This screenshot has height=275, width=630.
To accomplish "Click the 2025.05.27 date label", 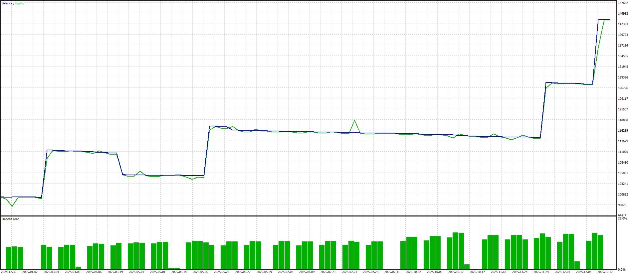I will 243,272.
